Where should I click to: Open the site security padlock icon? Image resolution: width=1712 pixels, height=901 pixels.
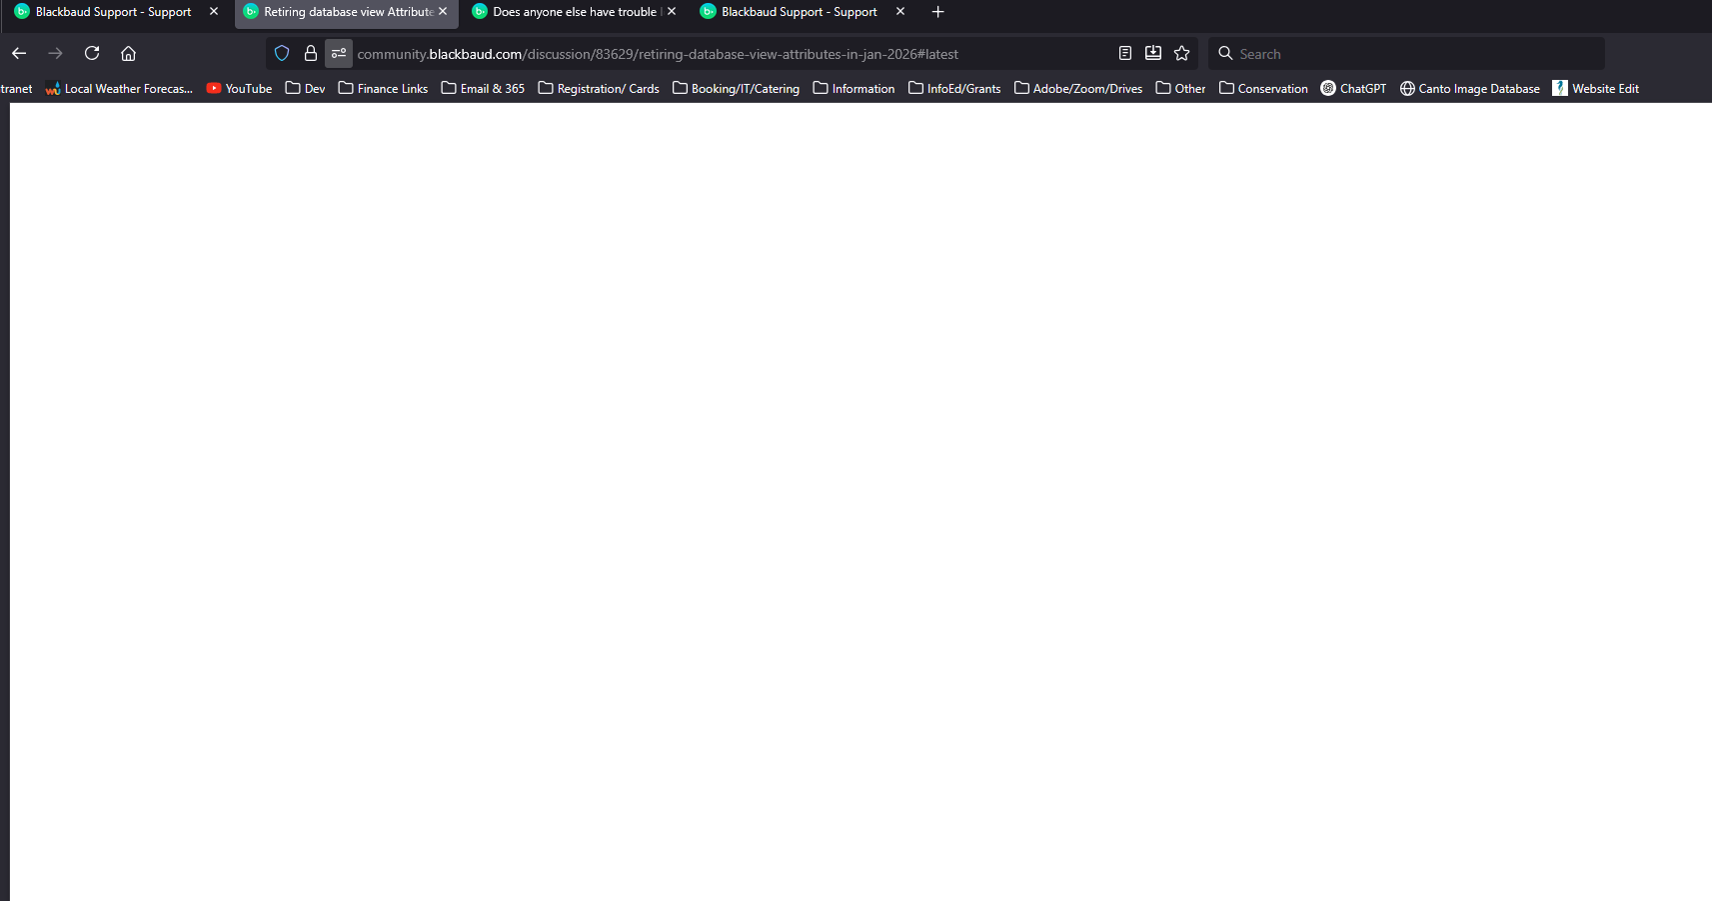pyautogui.click(x=310, y=53)
